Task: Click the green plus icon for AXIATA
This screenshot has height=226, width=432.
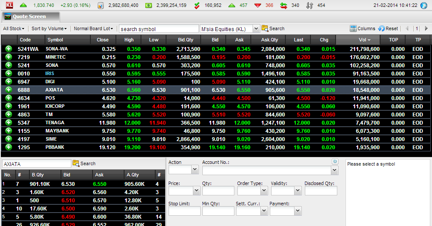Action: coord(9,90)
